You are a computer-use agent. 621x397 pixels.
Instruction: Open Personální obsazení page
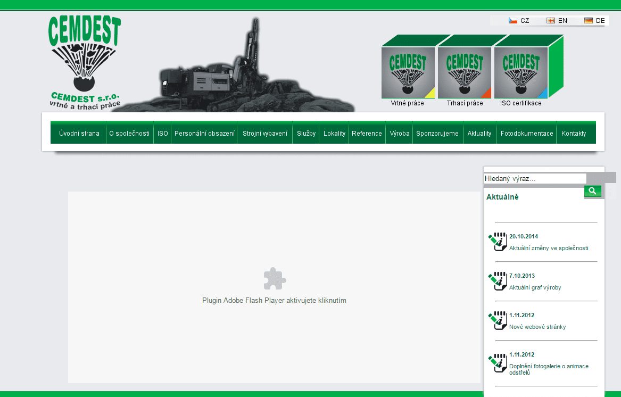click(x=204, y=134)
